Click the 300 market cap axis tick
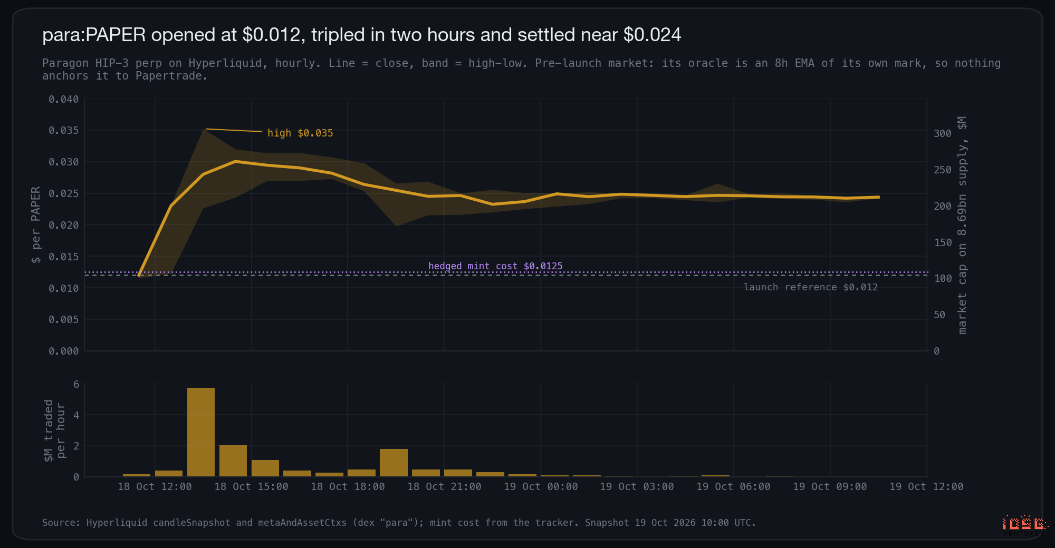1055x548 pixels. click(x=943, y=133)
